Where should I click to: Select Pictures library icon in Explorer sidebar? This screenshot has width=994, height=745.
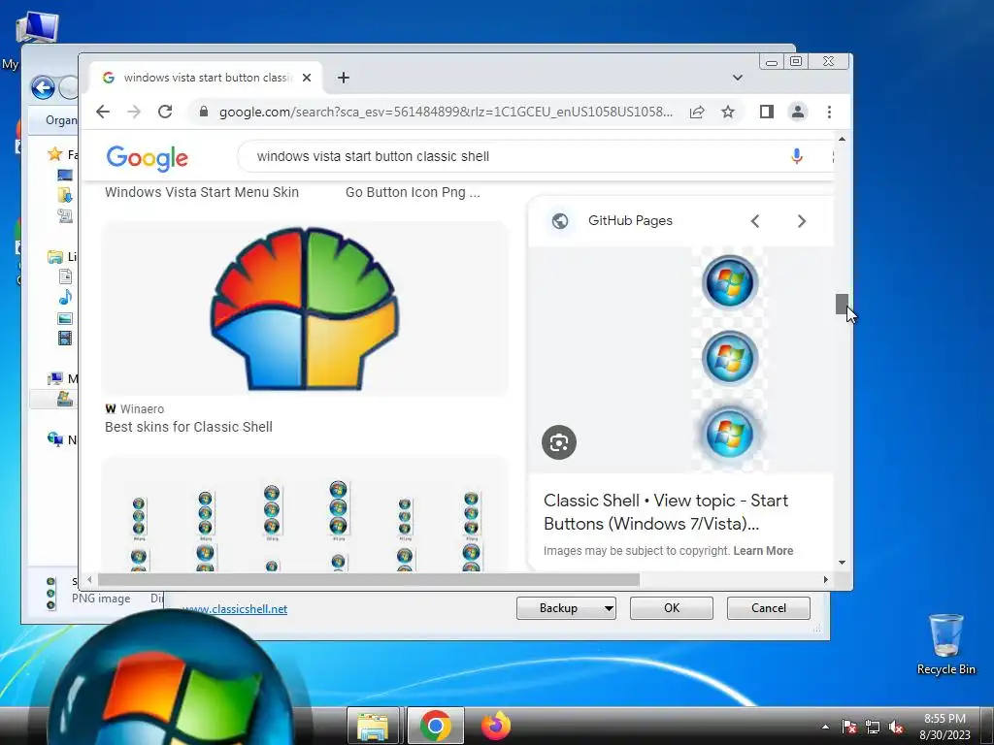pos(65,318)
